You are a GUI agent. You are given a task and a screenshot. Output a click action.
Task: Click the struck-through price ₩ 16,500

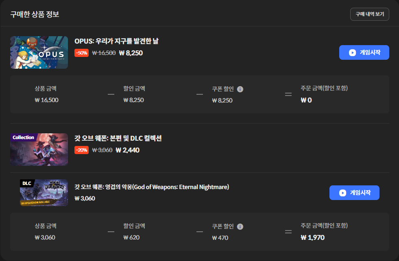pos(104,53)
